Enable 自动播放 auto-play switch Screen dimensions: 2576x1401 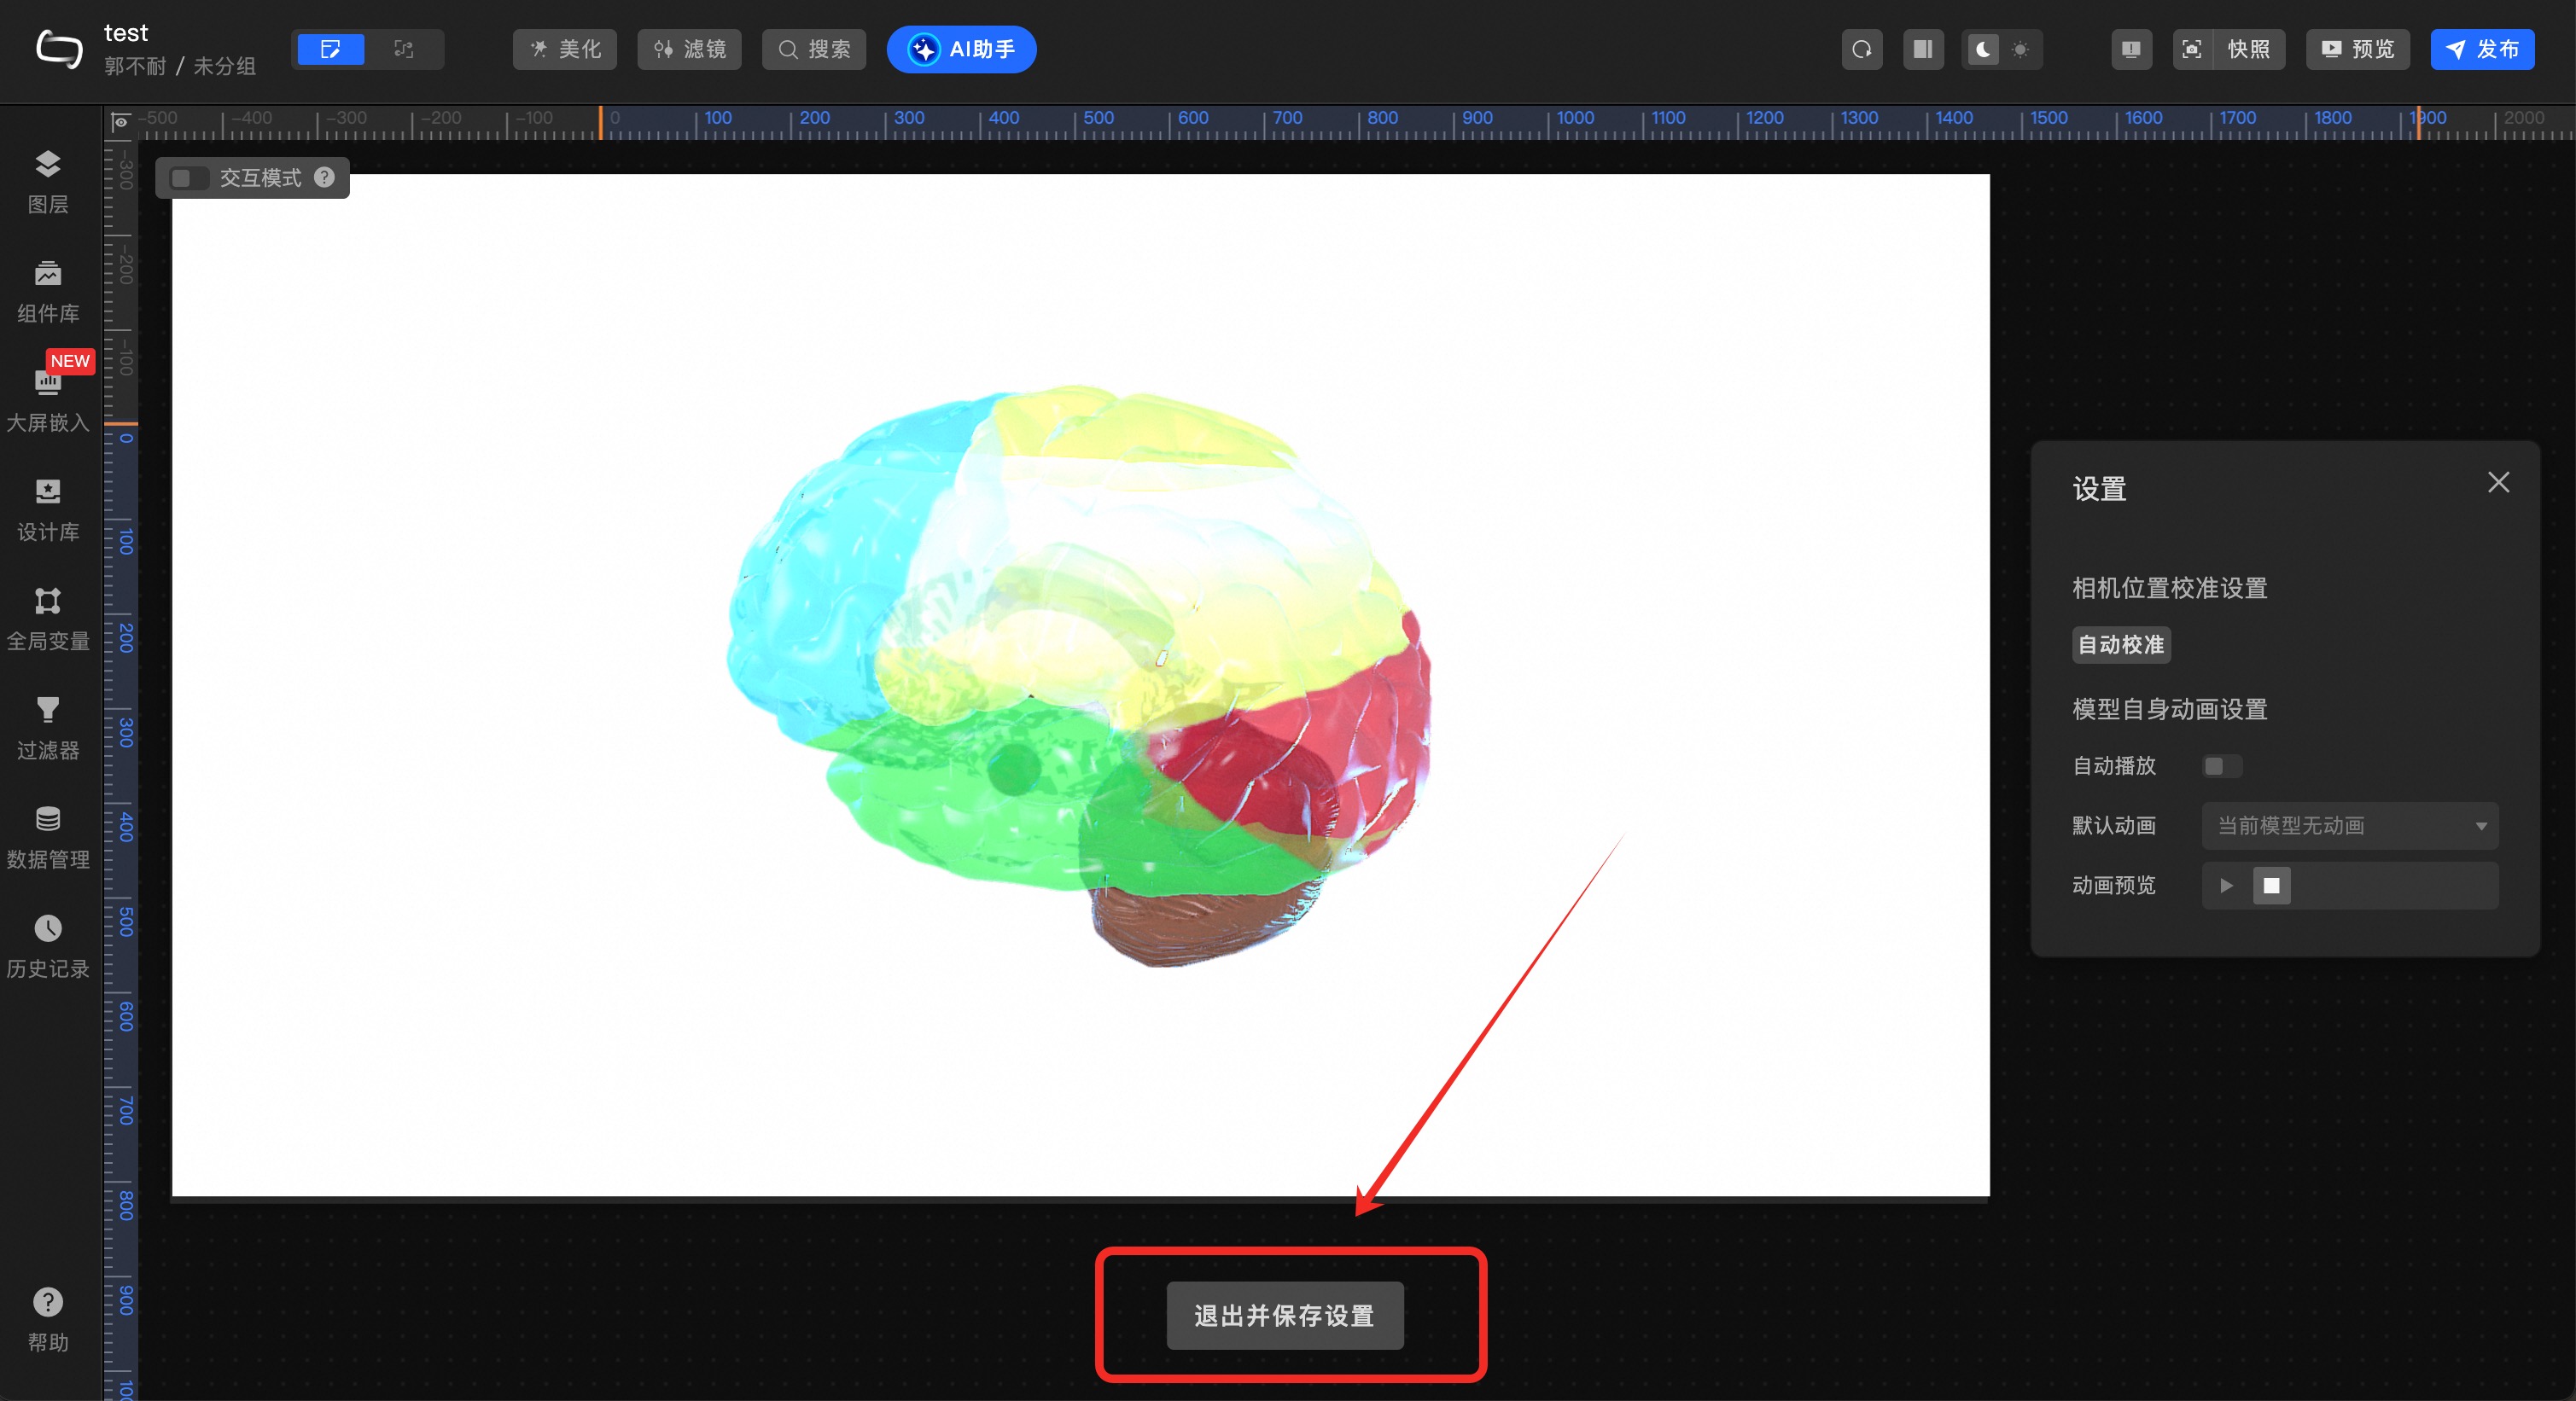pos(2221,765)
